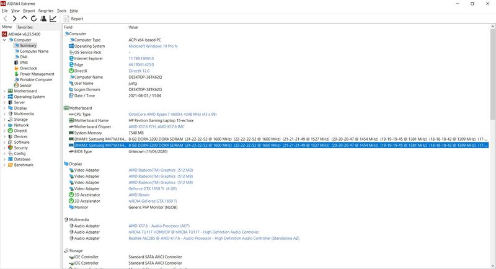
Task: Select IPMI in the sidebar tree
Action: [x=24, y=63]
